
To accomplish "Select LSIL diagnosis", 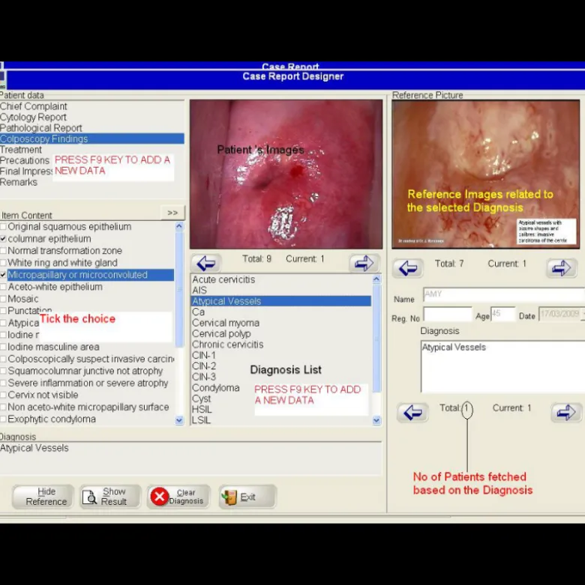I will 281,420.
